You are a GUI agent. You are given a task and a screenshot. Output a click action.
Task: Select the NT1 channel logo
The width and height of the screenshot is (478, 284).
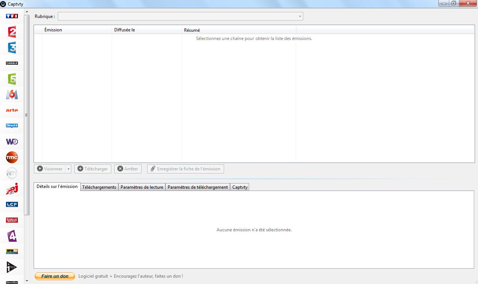pyautogui.click(x=12, y=173)
